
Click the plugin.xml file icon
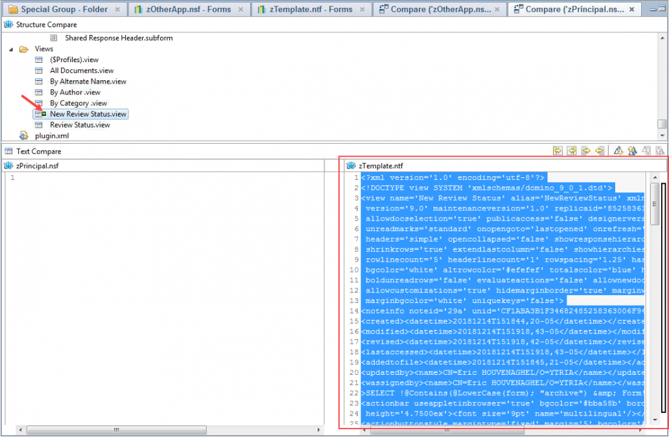24,135
